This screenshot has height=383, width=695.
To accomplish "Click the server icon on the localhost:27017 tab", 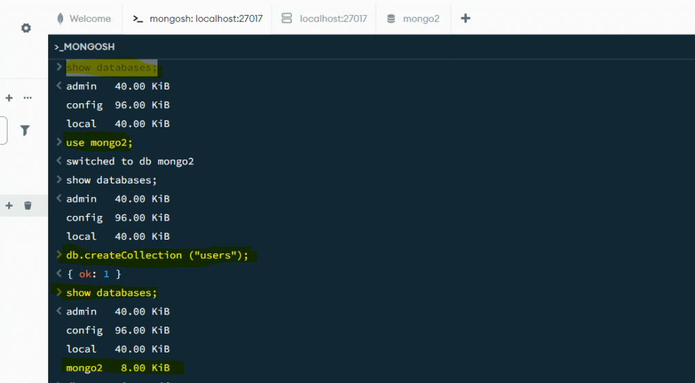I will [287, 18].
